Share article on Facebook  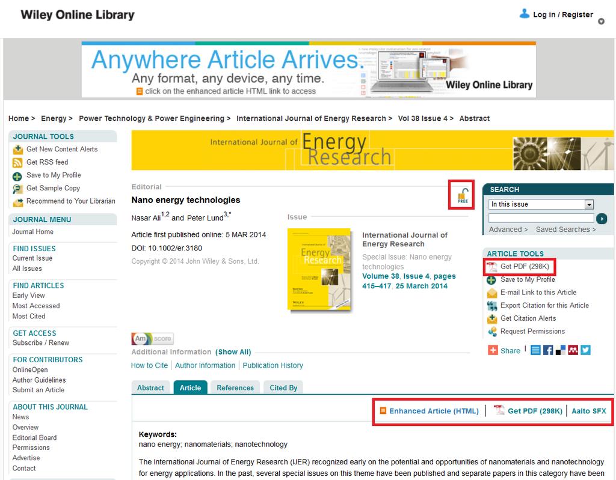pyautogui.click(x=548, y=350)
